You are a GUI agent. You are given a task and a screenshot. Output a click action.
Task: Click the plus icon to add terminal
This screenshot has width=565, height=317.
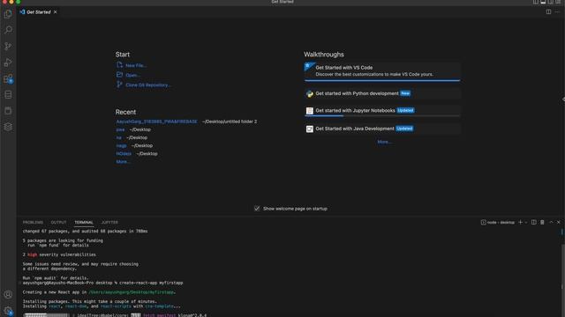(x=520, y=223)
